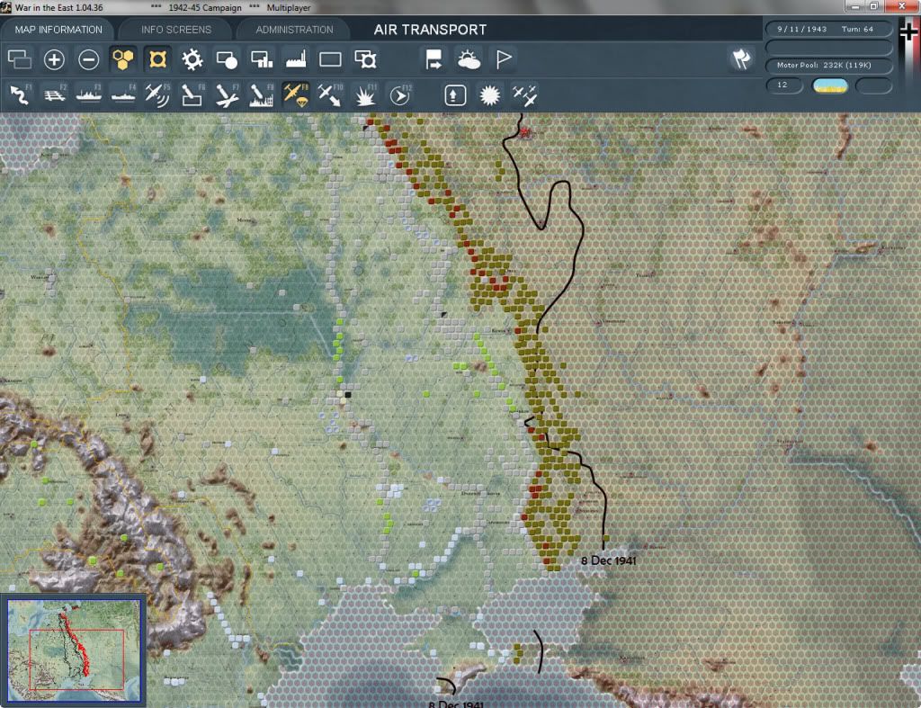921x708 pixels.
Task: Toggle the factory locations icon
Action: pyautogui.click(x=296, y=59)
